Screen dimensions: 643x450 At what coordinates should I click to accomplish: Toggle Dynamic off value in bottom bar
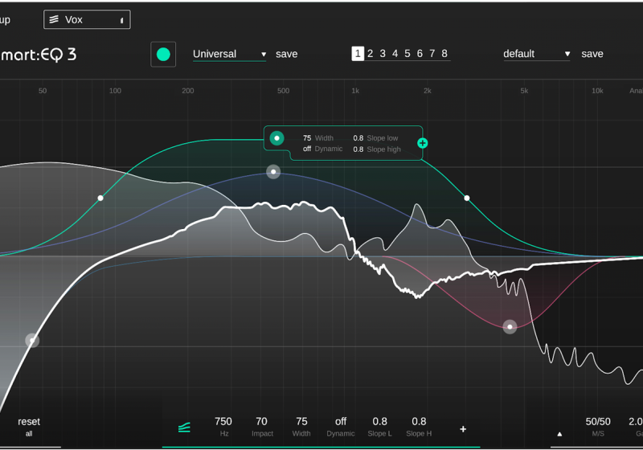point(340,422)
